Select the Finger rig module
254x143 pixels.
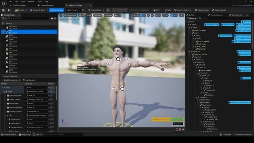(29, 41)
